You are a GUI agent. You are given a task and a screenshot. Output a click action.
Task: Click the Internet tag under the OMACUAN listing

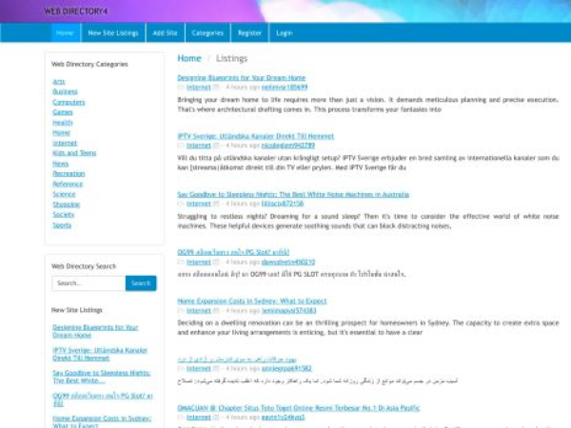coord(199,418)
